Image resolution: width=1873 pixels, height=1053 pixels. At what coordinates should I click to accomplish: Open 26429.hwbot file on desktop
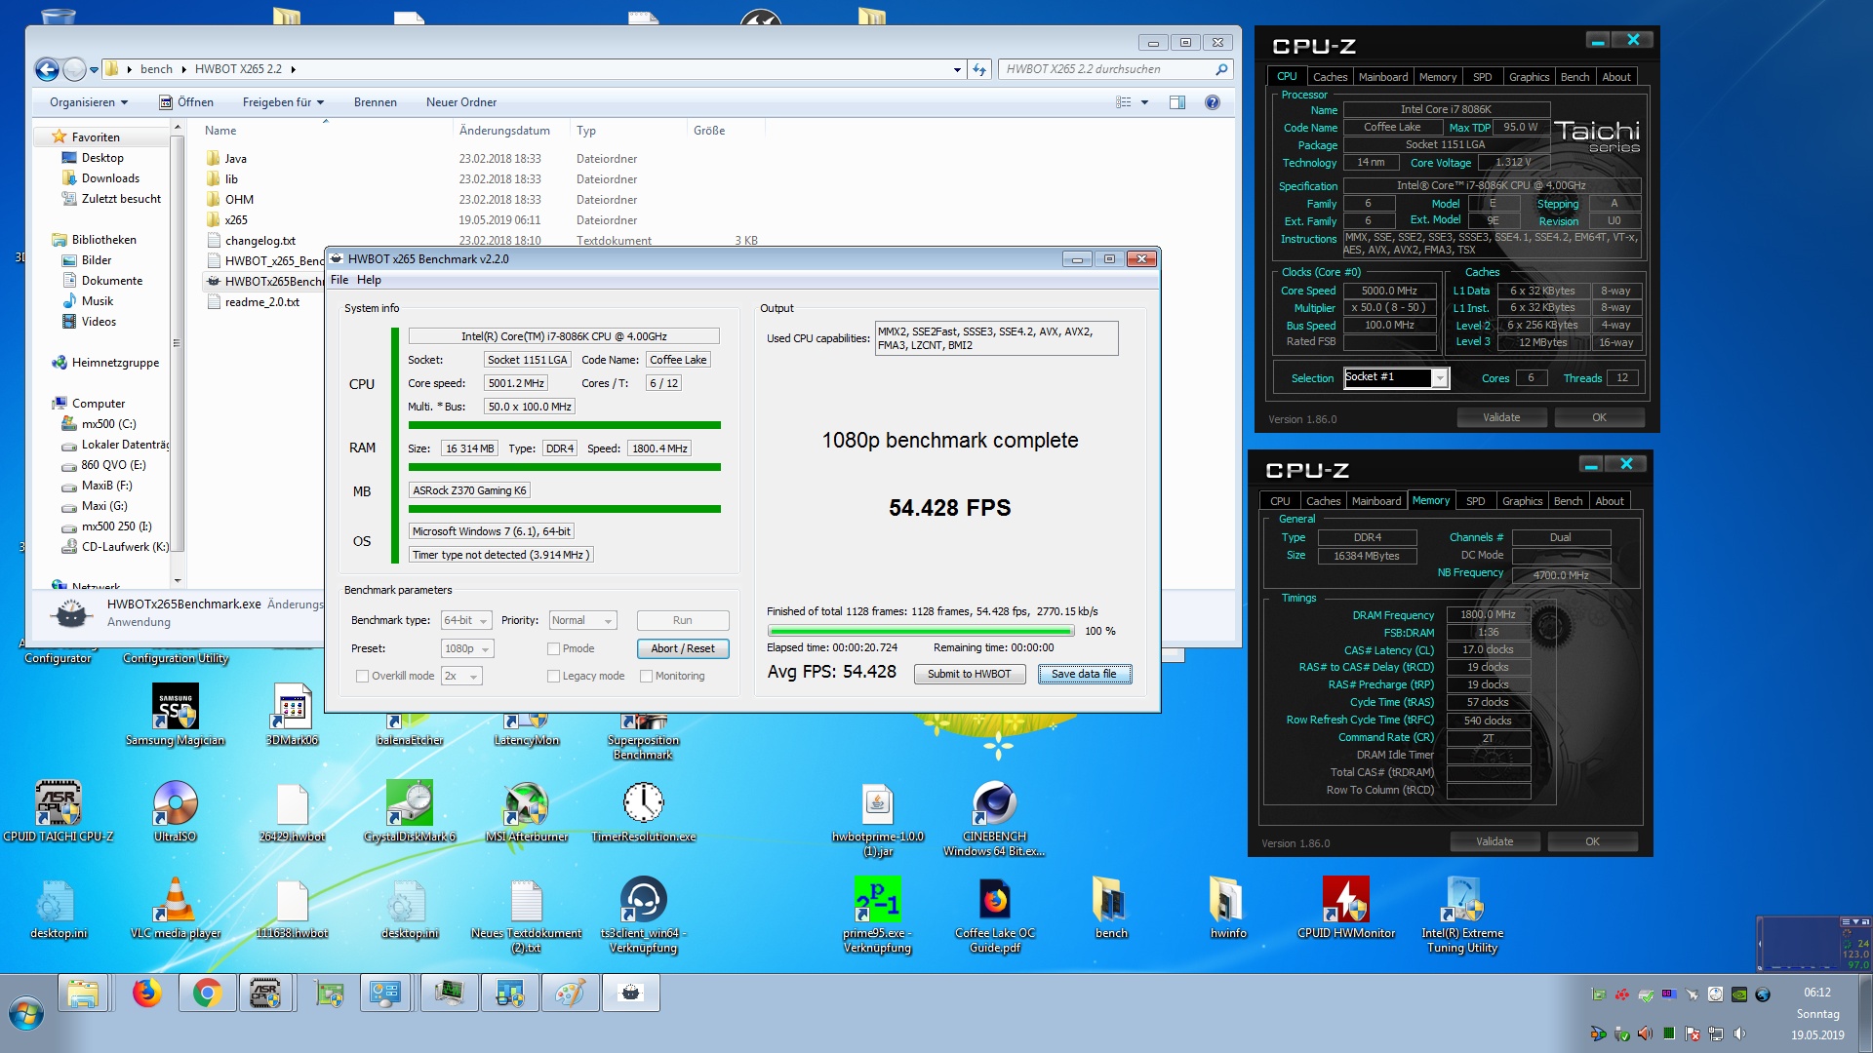[292, 811]
